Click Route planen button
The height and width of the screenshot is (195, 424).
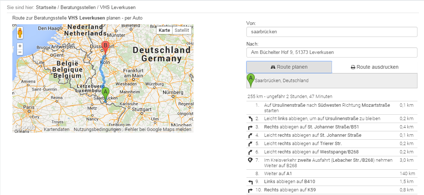[x=289, y=67]
